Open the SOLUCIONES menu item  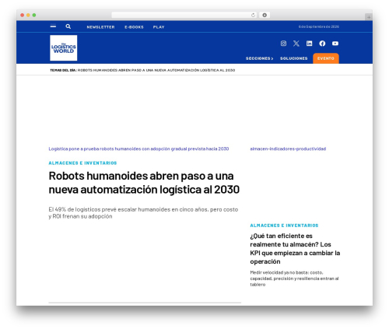pyautogui.click(x=294, y=58)
